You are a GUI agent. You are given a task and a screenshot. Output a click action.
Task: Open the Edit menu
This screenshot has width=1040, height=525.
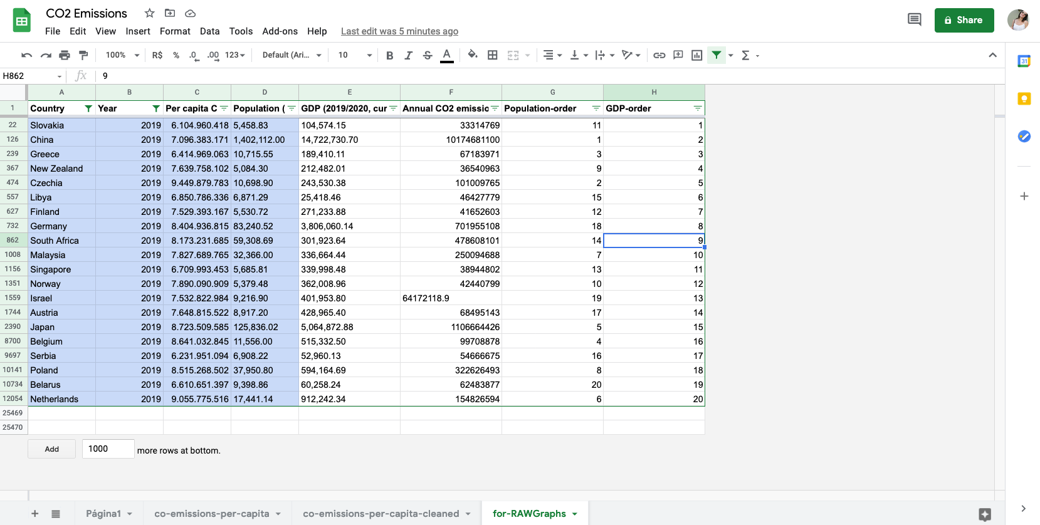point(78,31)
